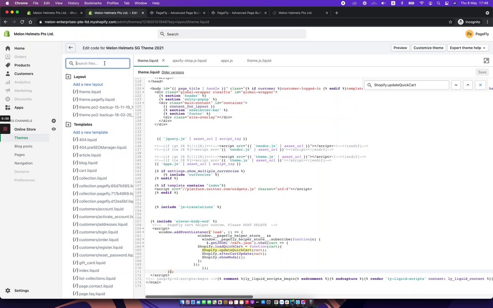Open the Marketing section
Viewport: 493px width, 308px height.
[23, 90]
